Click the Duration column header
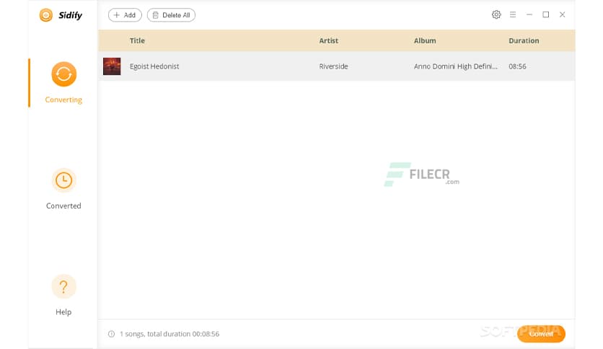The height and width of the screenshot is (349, 603). tap(524, 41)
